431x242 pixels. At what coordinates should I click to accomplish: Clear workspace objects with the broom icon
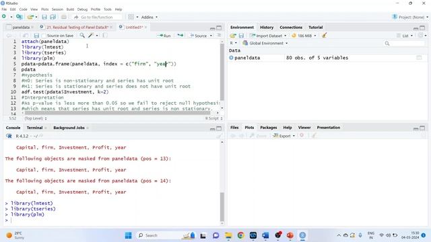(x=325, y=36)
